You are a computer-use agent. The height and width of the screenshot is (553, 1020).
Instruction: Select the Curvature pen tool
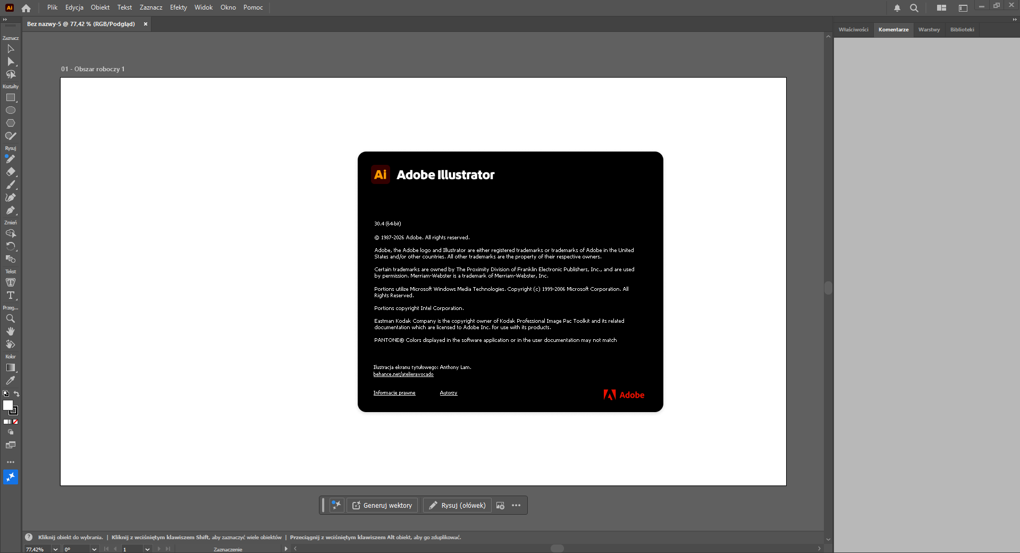tap(11, 198)
